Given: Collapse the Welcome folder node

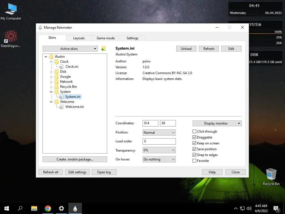Looking at the screenshot, I should coord(51,102).
